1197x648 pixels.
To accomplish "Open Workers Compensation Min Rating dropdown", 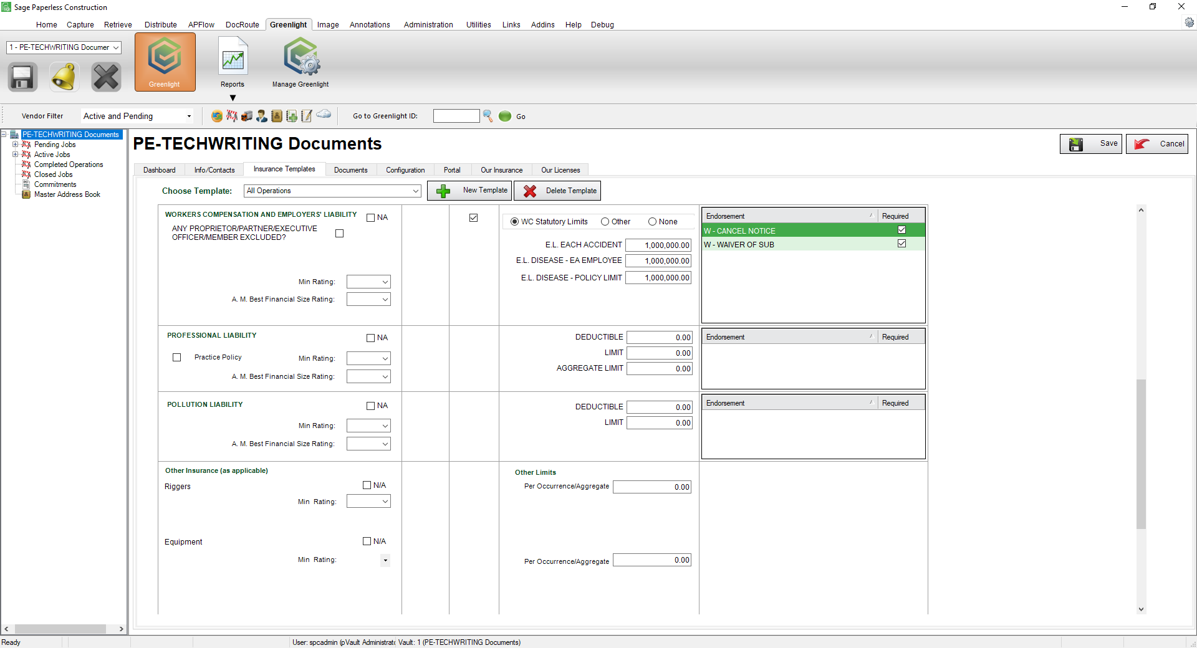I will (368, 282).
